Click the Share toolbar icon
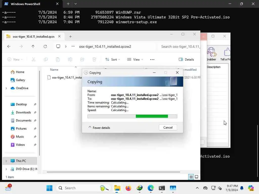The image size is (259, 194). (x=82, y=59)
